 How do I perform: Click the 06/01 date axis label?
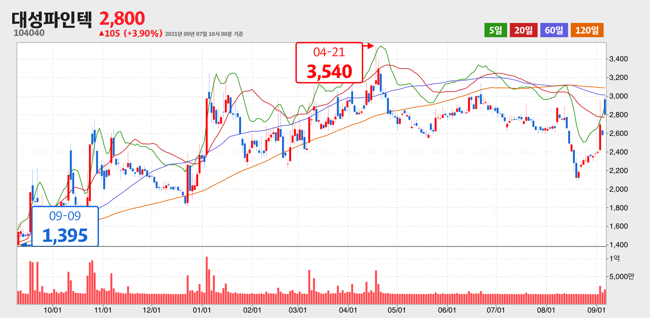[447, 310]
